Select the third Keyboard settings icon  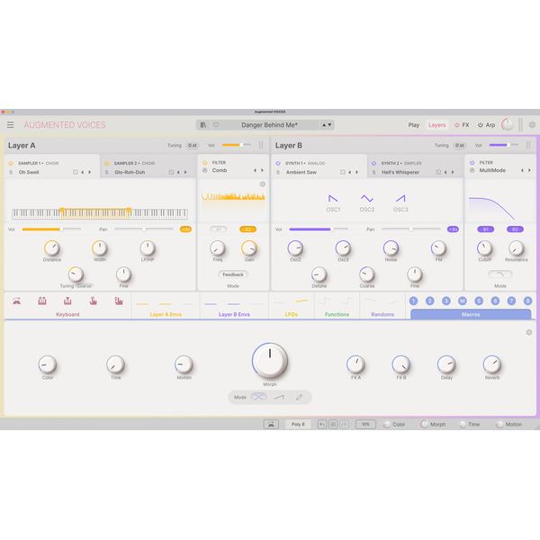coord(67,301)
